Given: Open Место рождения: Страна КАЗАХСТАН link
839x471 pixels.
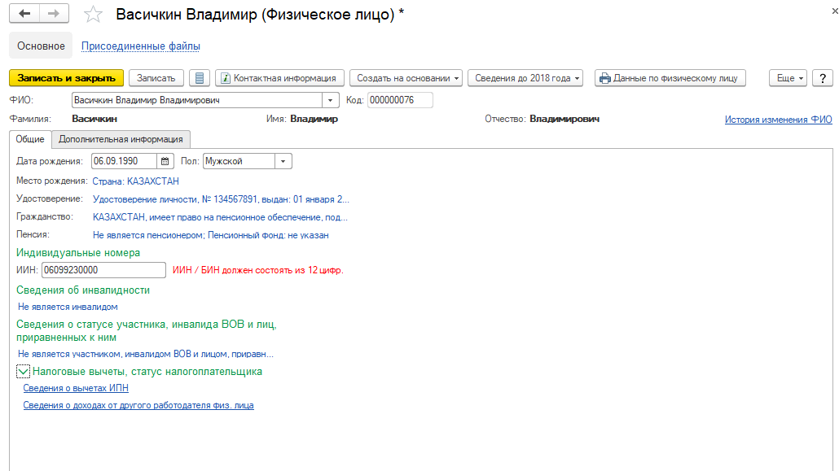Looking at the screenshot, I should coord(136,181).
